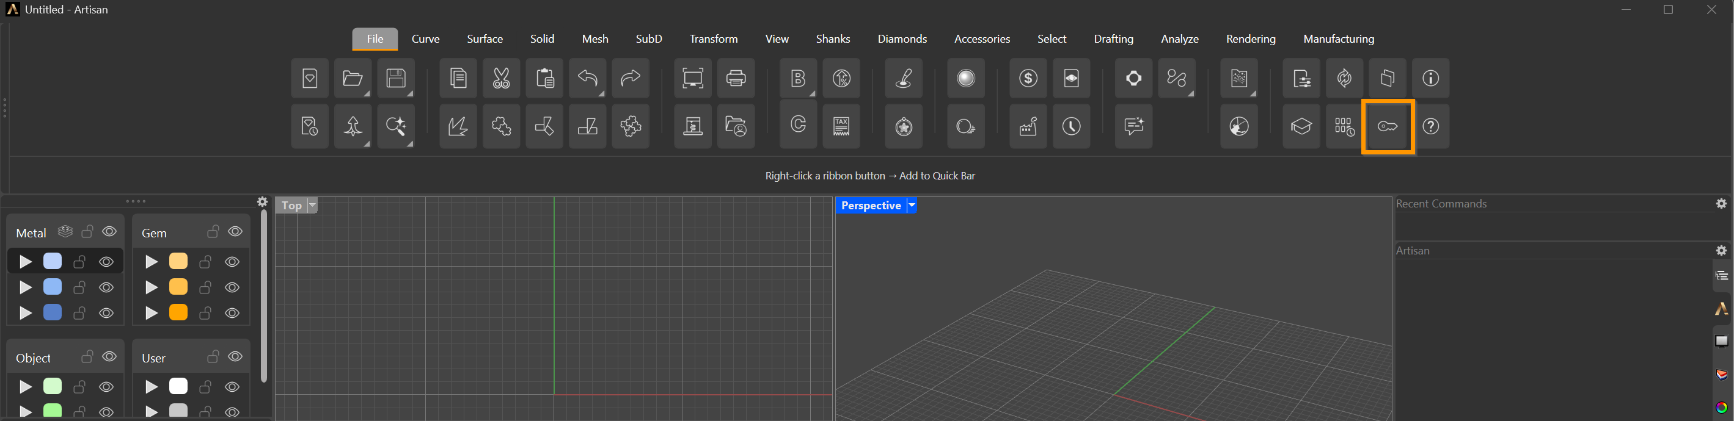Lock the bright orange Gem layer
Screen dimensions: 1734x421
point(205,314)
